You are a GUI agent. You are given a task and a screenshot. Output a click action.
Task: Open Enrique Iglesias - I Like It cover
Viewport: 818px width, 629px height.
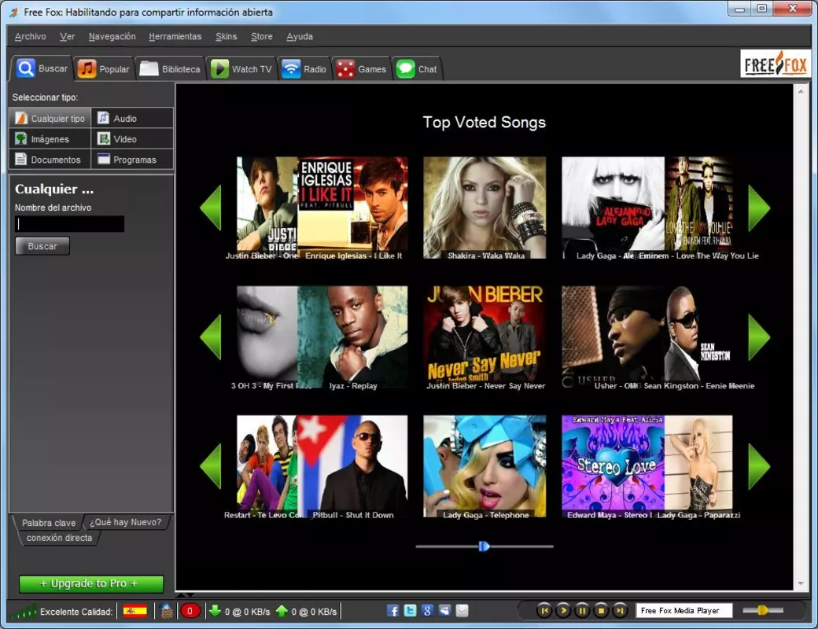point(352,208)
